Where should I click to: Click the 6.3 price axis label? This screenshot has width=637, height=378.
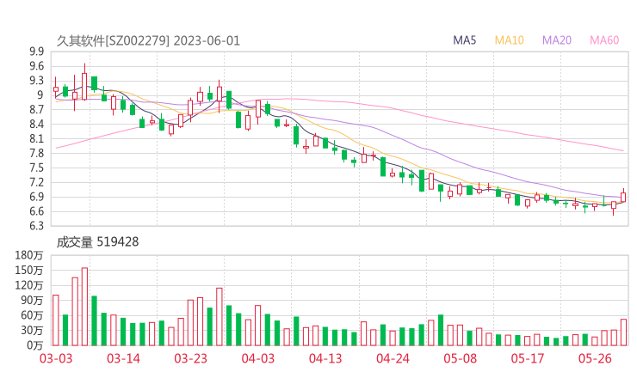pyautogui.click(x=36, y=226)
